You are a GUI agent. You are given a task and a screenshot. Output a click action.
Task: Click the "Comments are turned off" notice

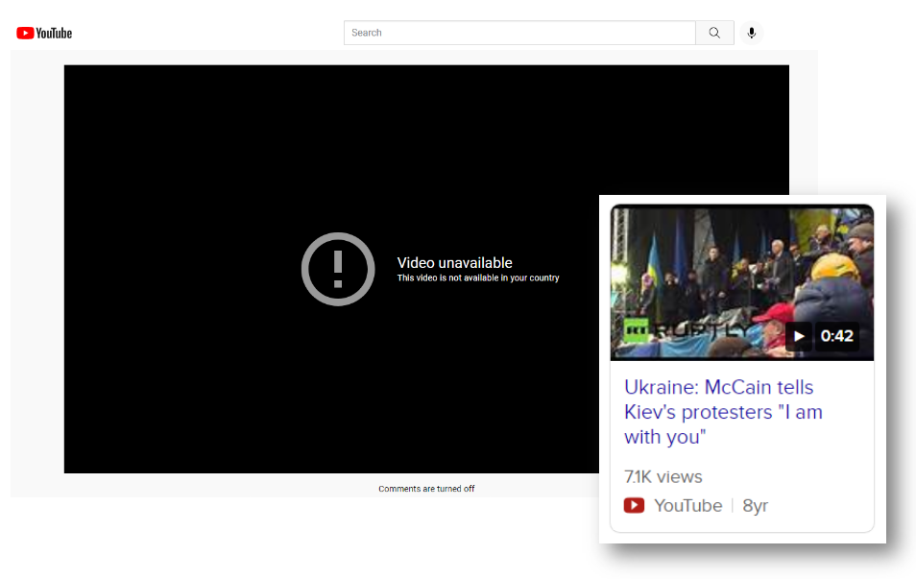426,489
